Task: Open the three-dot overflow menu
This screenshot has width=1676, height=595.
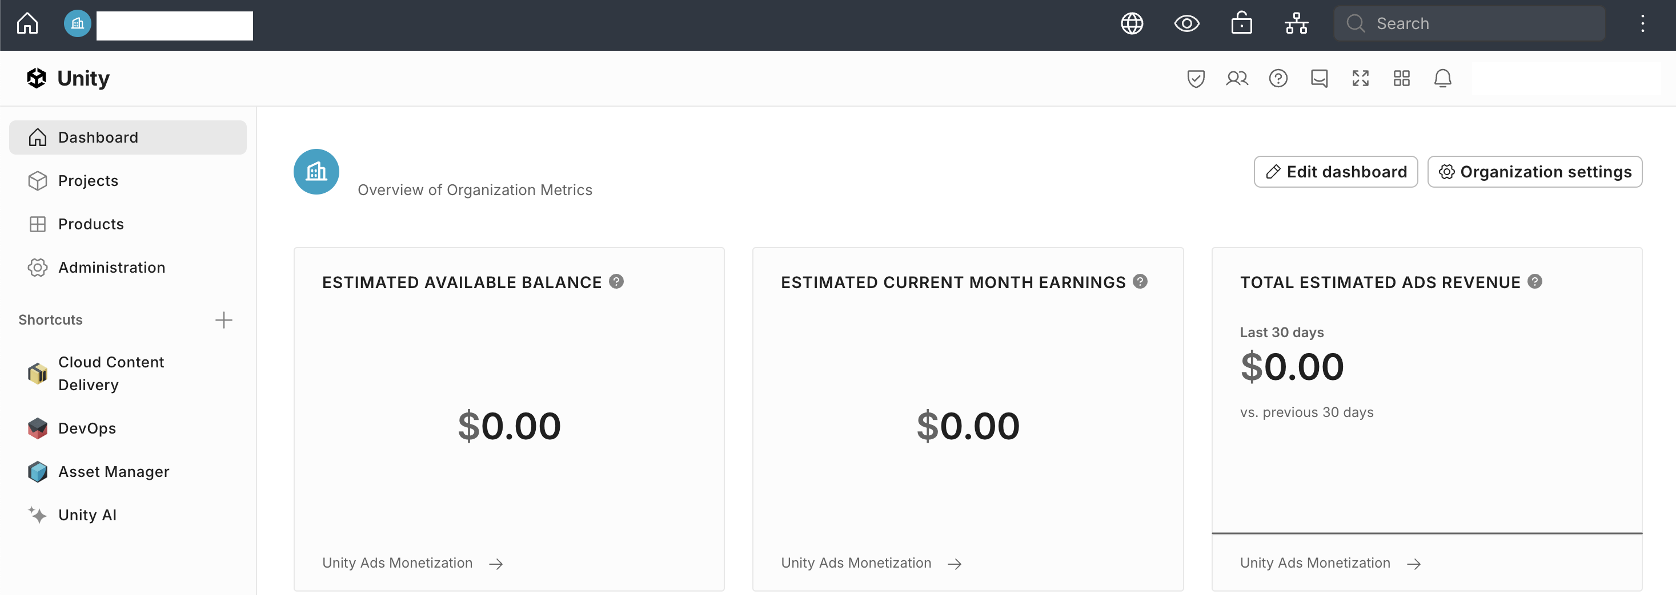Action: (x=1642, y=24)
